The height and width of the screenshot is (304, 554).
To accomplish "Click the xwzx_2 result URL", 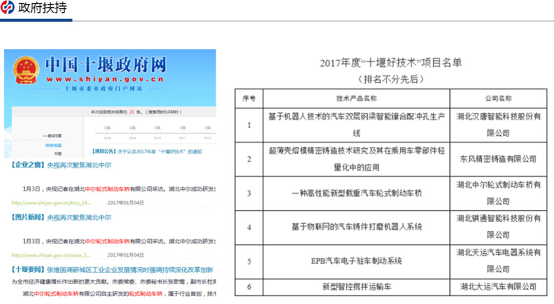I will [51, 255].
